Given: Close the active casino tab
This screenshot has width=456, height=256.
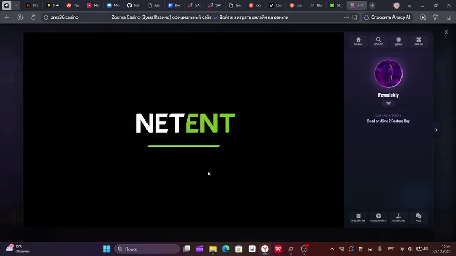Looking at the screenshot, I should (362, 5).
